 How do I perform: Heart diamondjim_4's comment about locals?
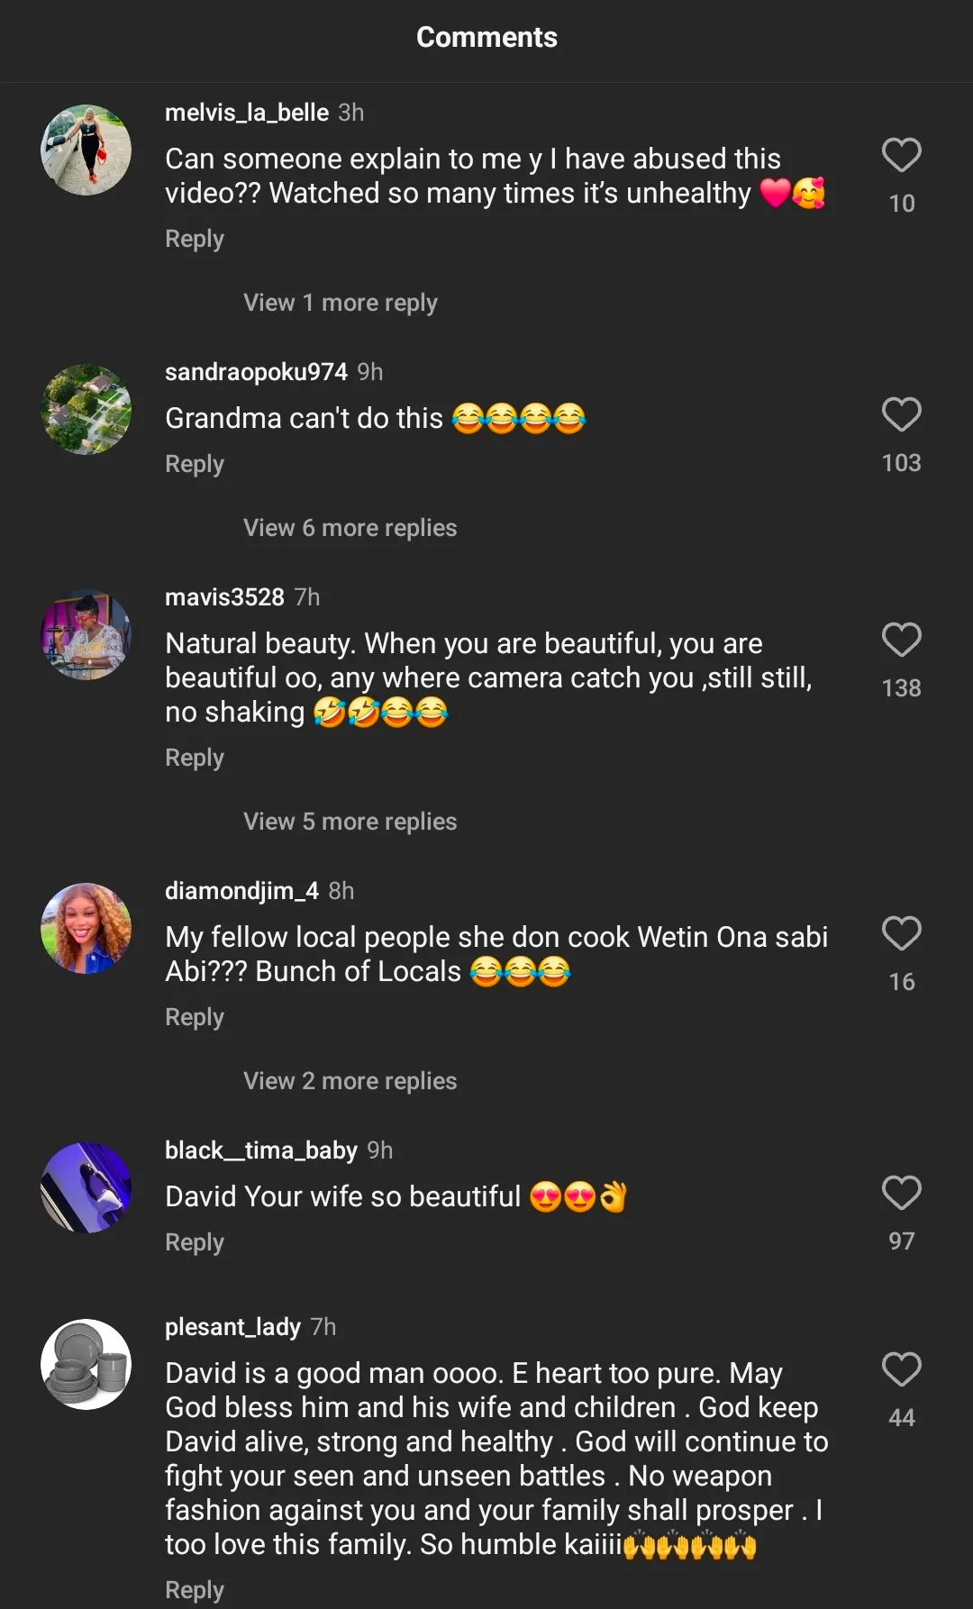901,934
